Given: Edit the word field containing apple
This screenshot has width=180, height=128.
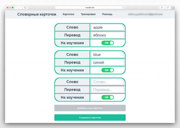Looking at the screenshot, I should (x=107, y=27).
